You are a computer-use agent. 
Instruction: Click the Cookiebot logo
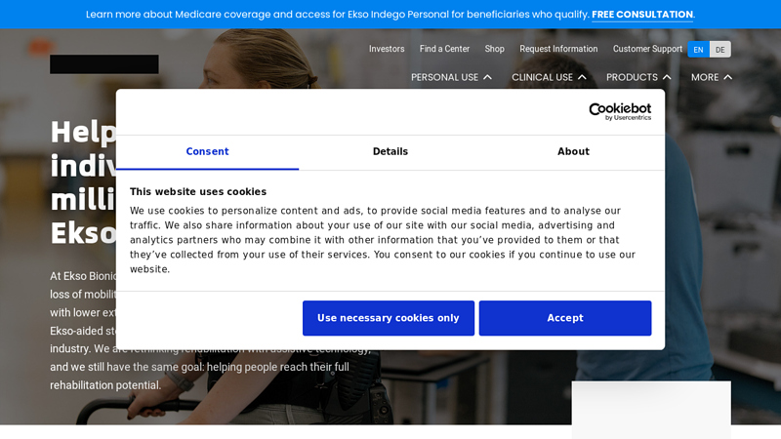pos(619,111)
